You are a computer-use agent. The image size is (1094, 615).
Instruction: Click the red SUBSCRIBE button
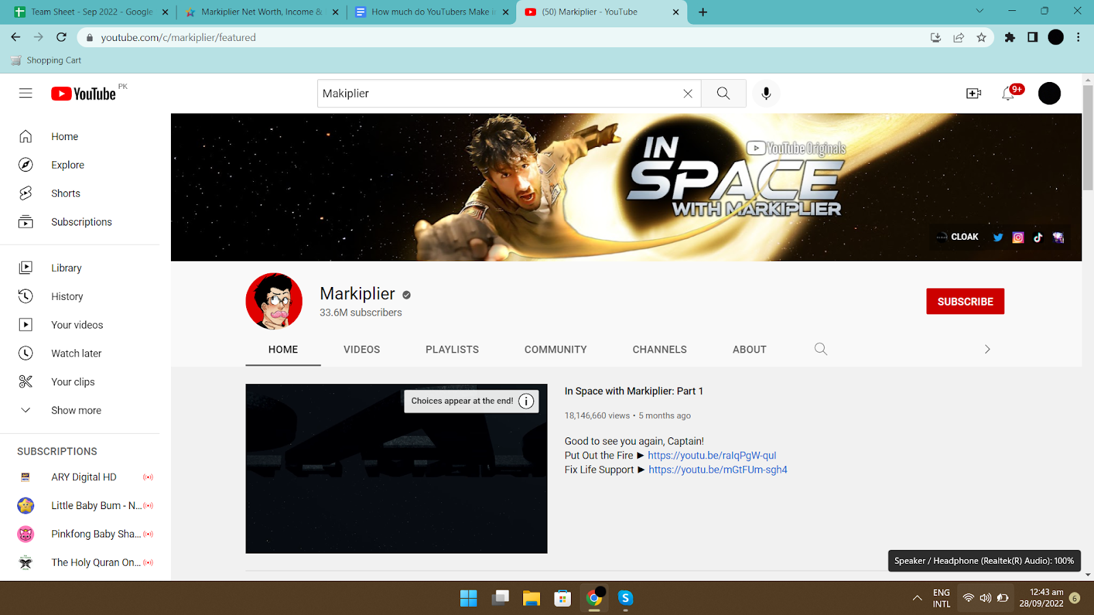tap(965, 301)
